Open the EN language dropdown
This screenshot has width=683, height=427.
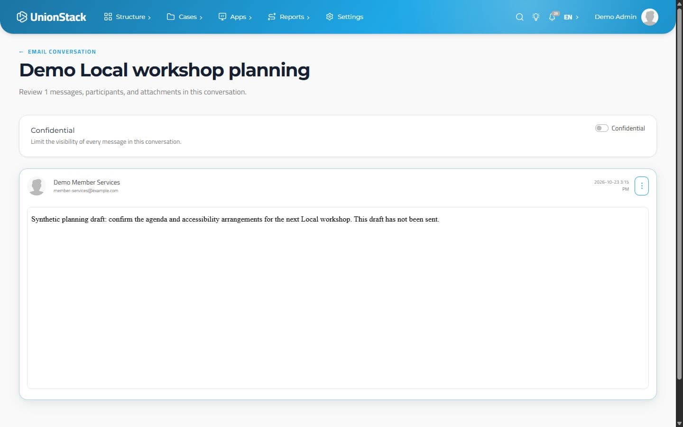(571, 17)
